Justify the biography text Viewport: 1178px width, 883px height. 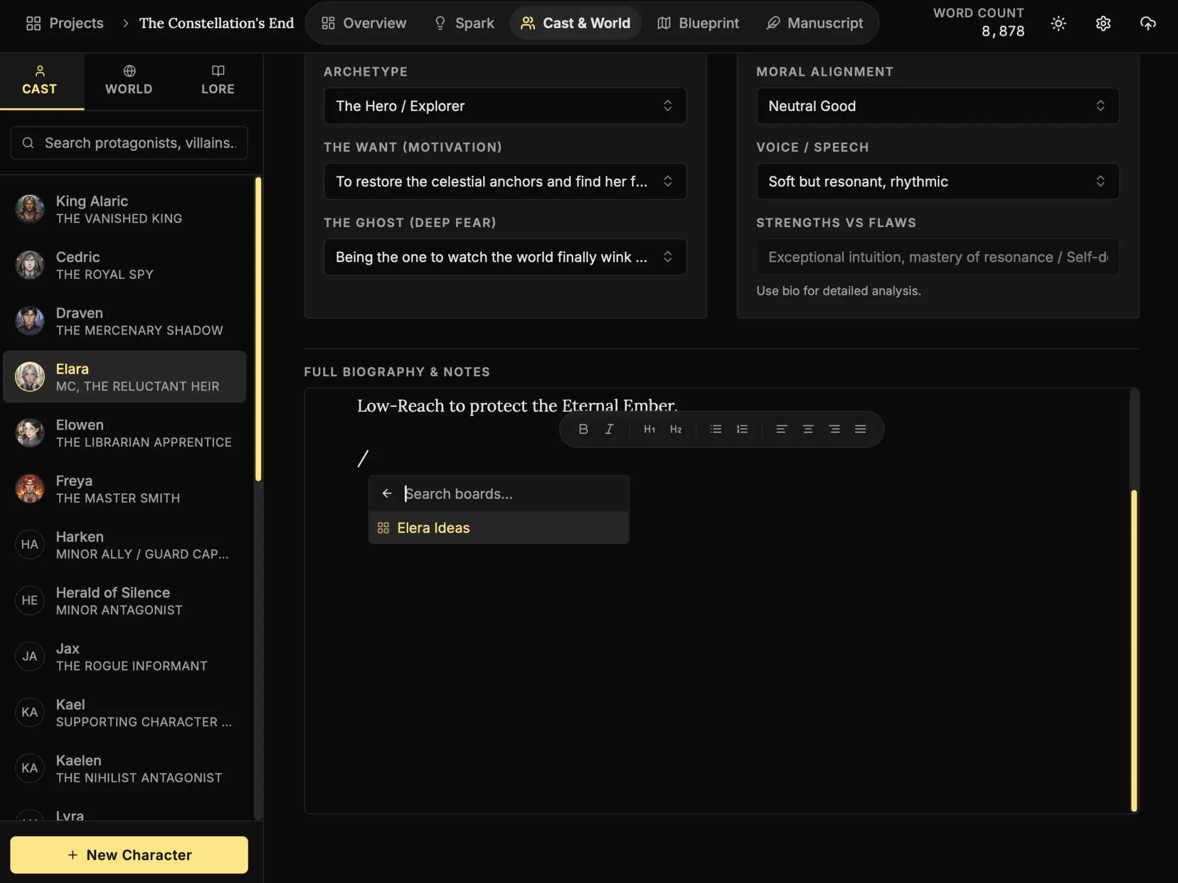(860, 429)
